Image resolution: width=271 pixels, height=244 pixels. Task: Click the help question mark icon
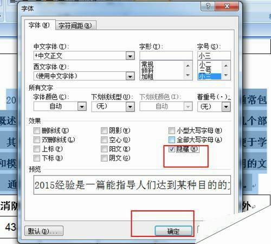point(208,7)
